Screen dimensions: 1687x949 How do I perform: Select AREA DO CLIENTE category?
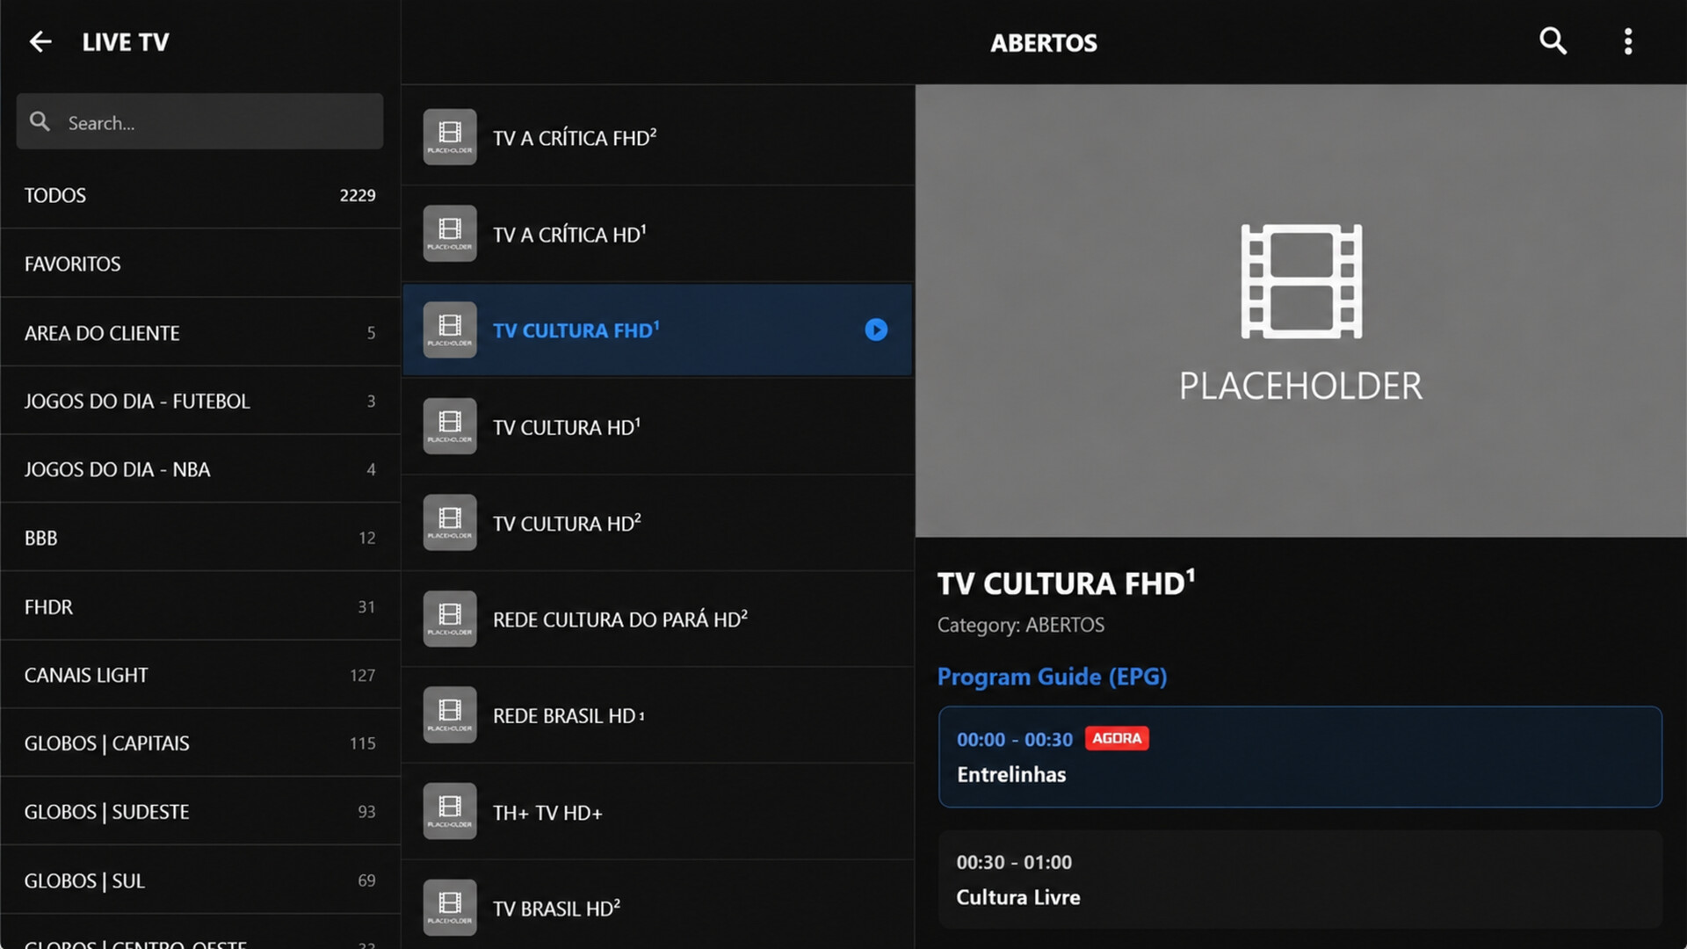coord(200,332)
